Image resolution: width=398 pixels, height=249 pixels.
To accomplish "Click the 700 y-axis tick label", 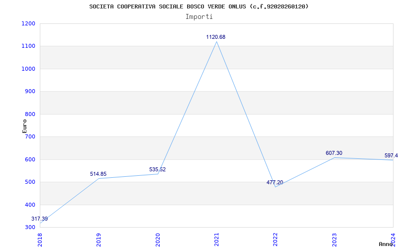I will click(x=30, y=137).
